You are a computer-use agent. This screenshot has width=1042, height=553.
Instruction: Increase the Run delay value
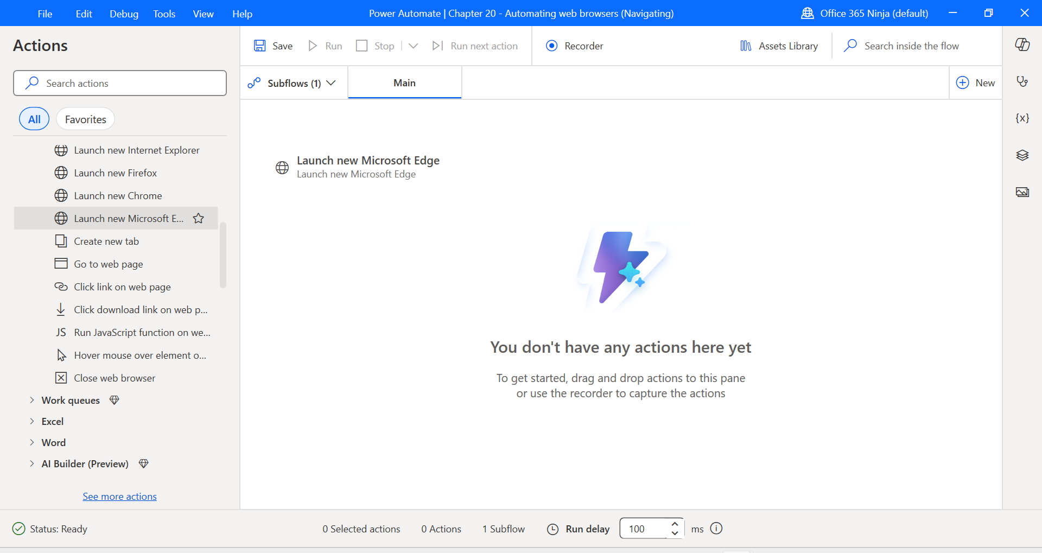[x=675, y=524]
